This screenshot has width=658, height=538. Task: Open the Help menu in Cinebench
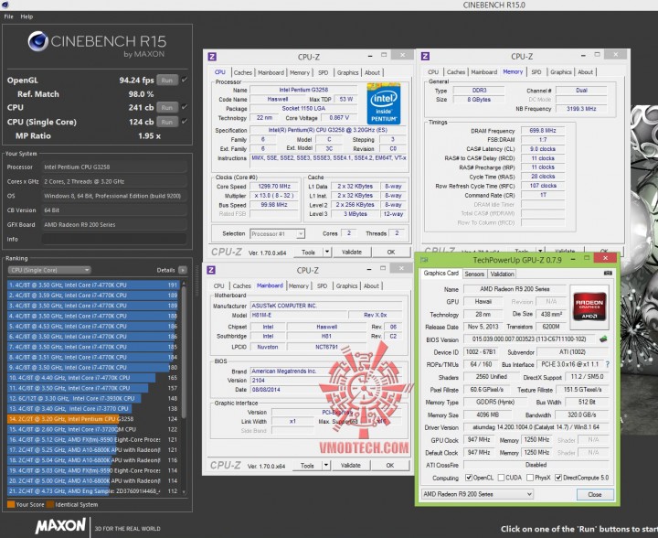27,16
